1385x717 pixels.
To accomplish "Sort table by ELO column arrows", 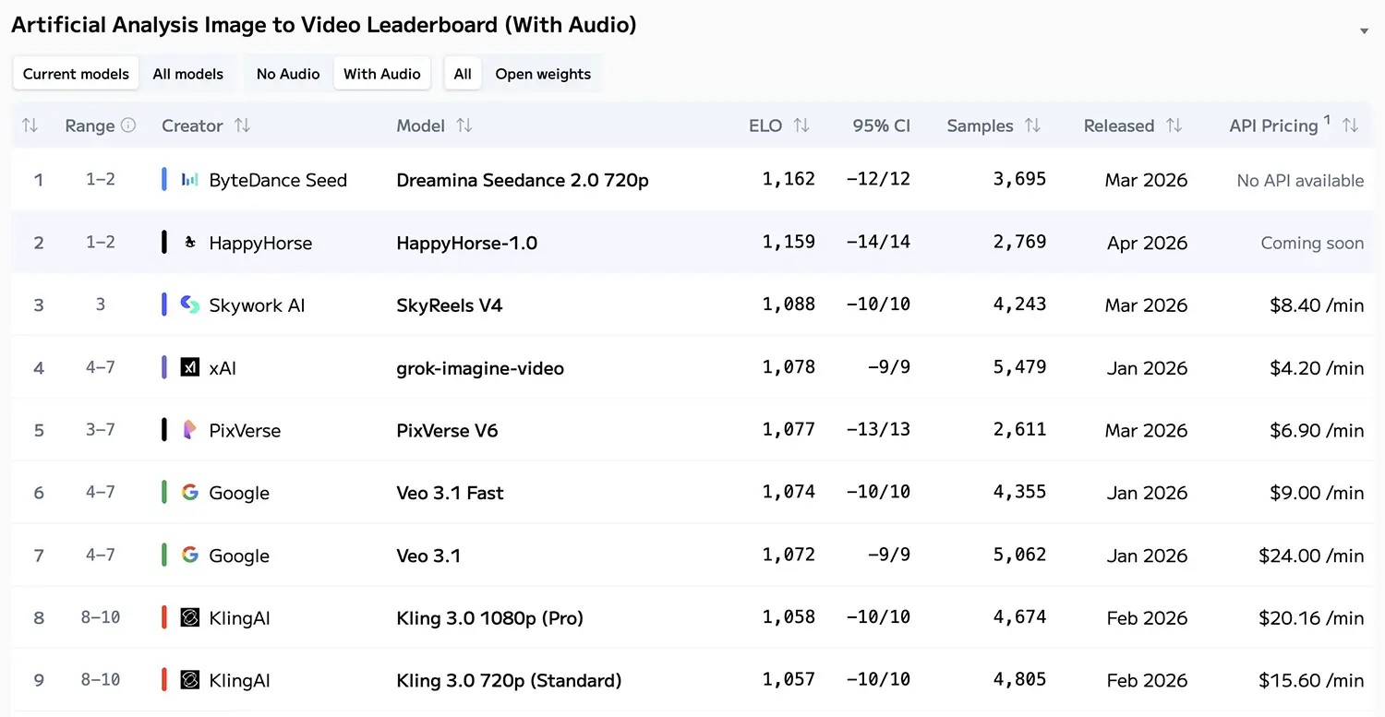I will [801, 125].
